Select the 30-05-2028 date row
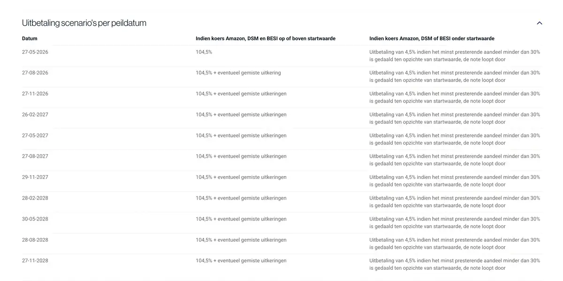 click(x=281, y=222)
